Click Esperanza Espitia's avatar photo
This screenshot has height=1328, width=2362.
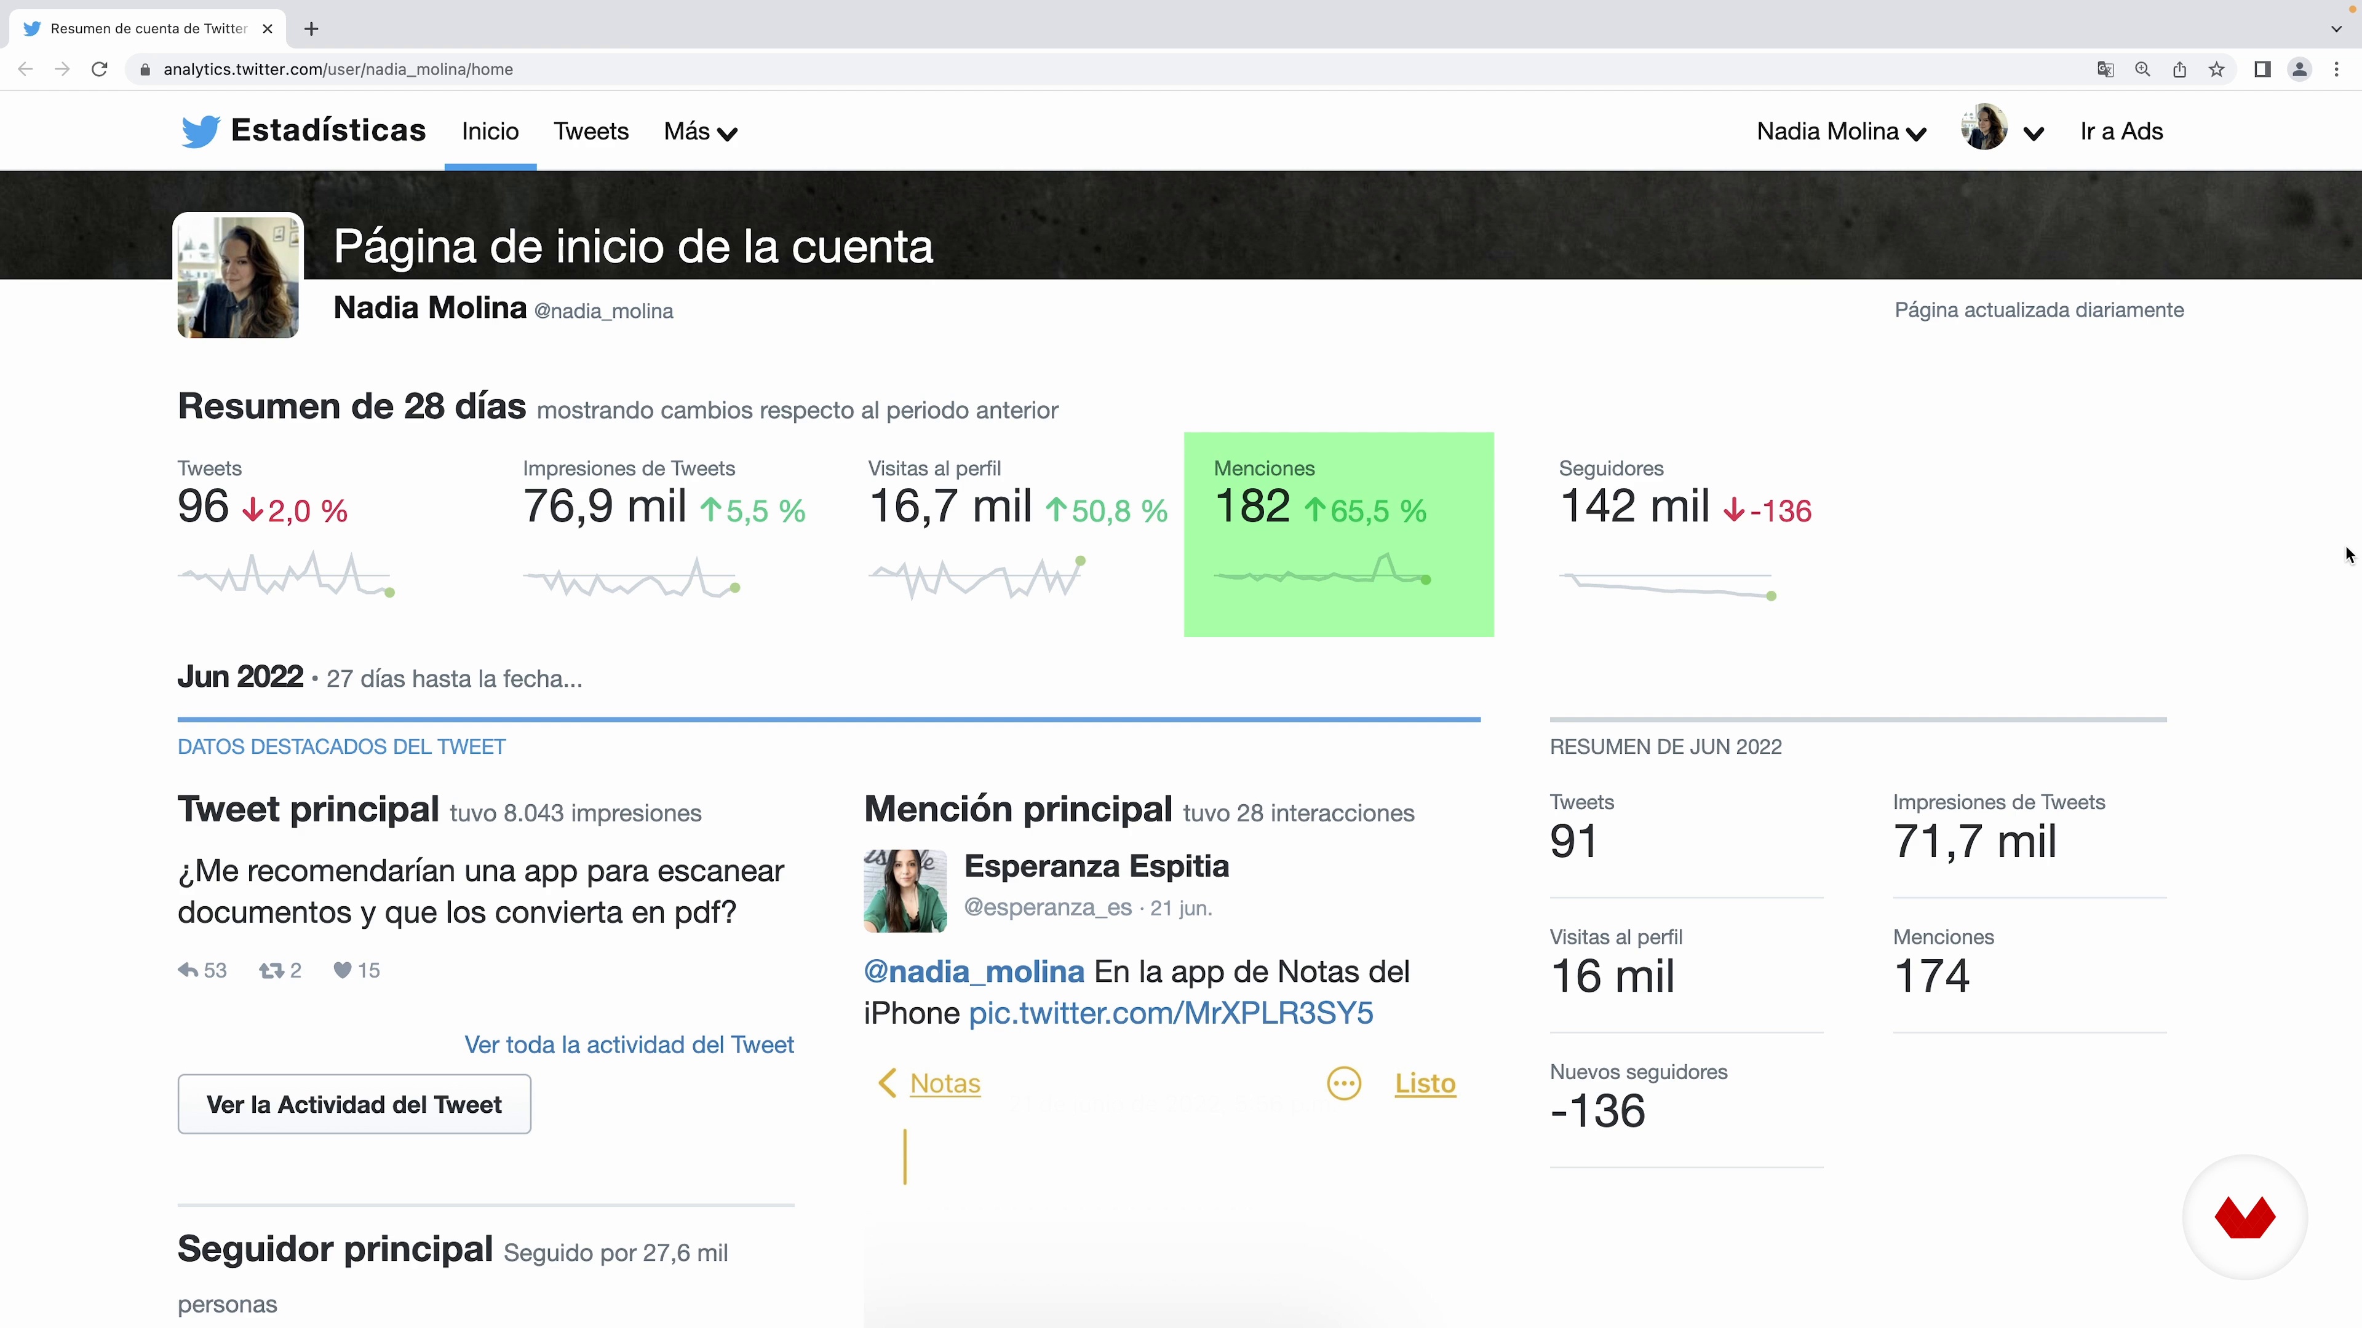pyautogui.click(x=905, y=891)
